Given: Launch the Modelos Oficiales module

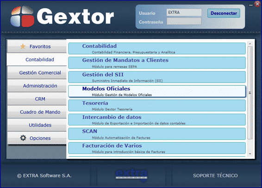Looking at the screenshot, I should coord(157,91).
